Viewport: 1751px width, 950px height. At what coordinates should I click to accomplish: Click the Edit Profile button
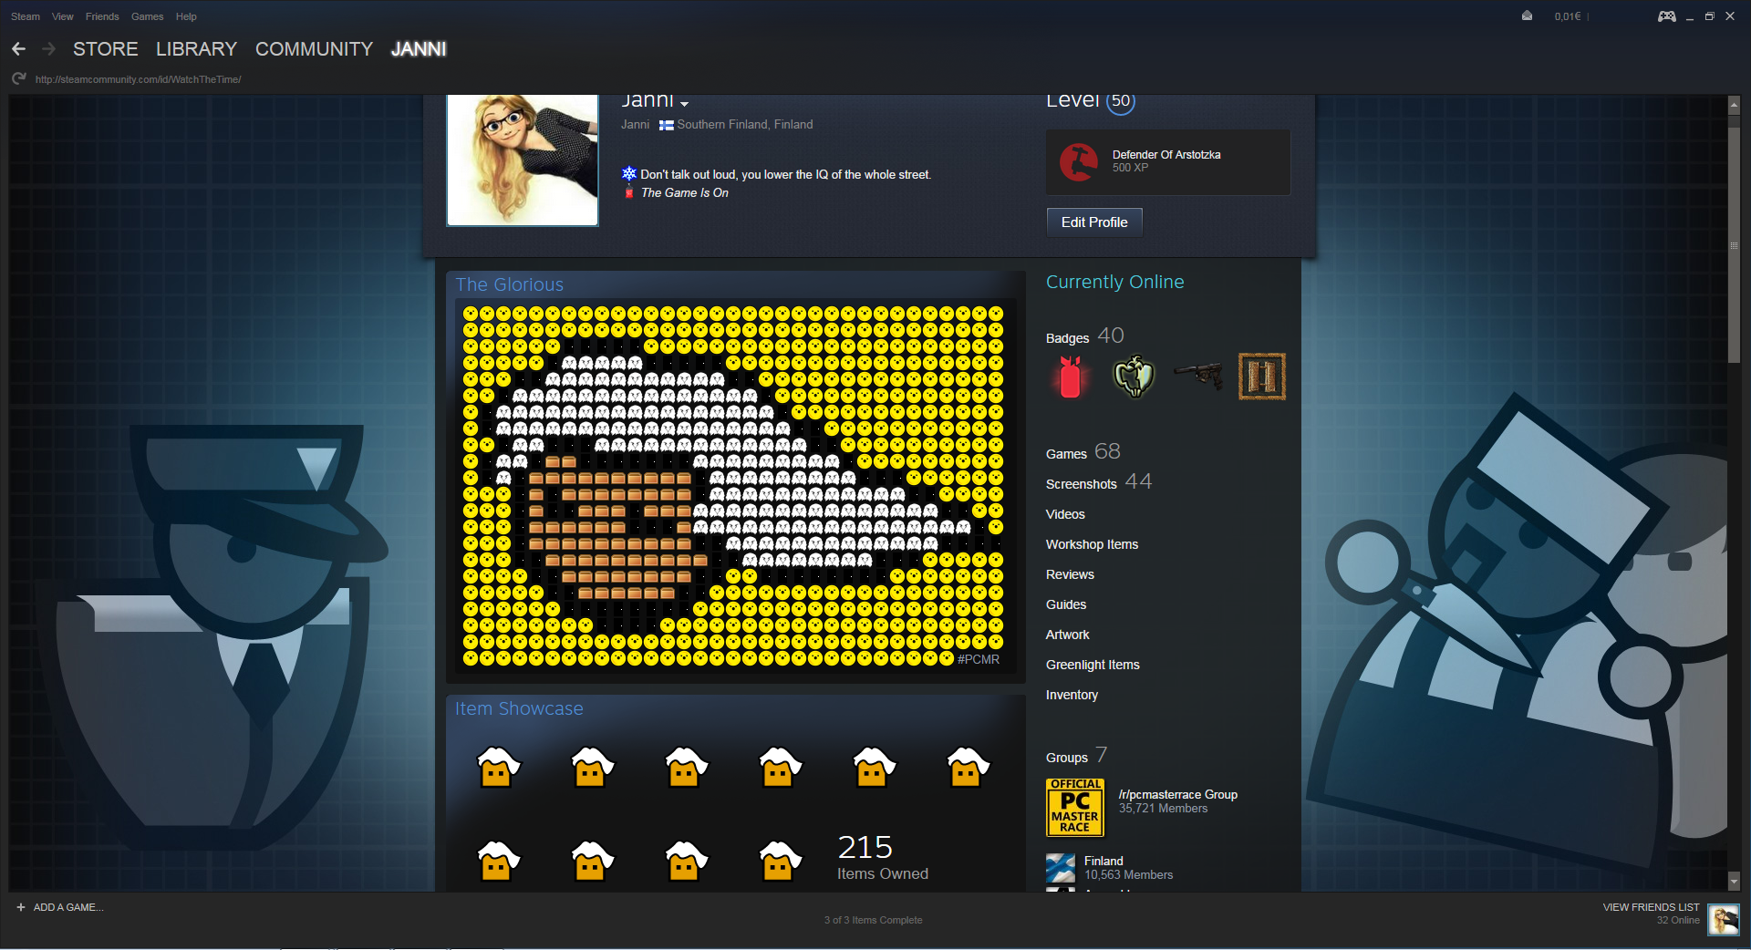point(1094,222)
